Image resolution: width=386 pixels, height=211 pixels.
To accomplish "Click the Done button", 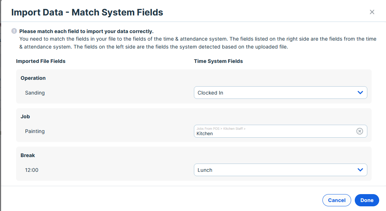I will (367, 200).
